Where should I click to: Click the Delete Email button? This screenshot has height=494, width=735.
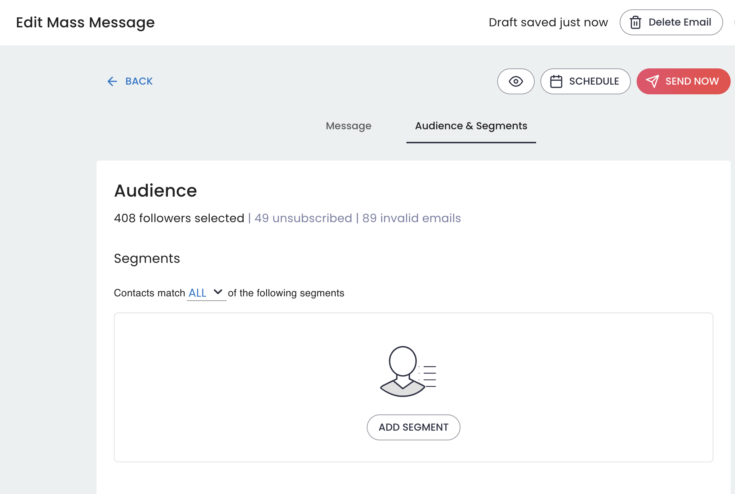tap(671, 22)
